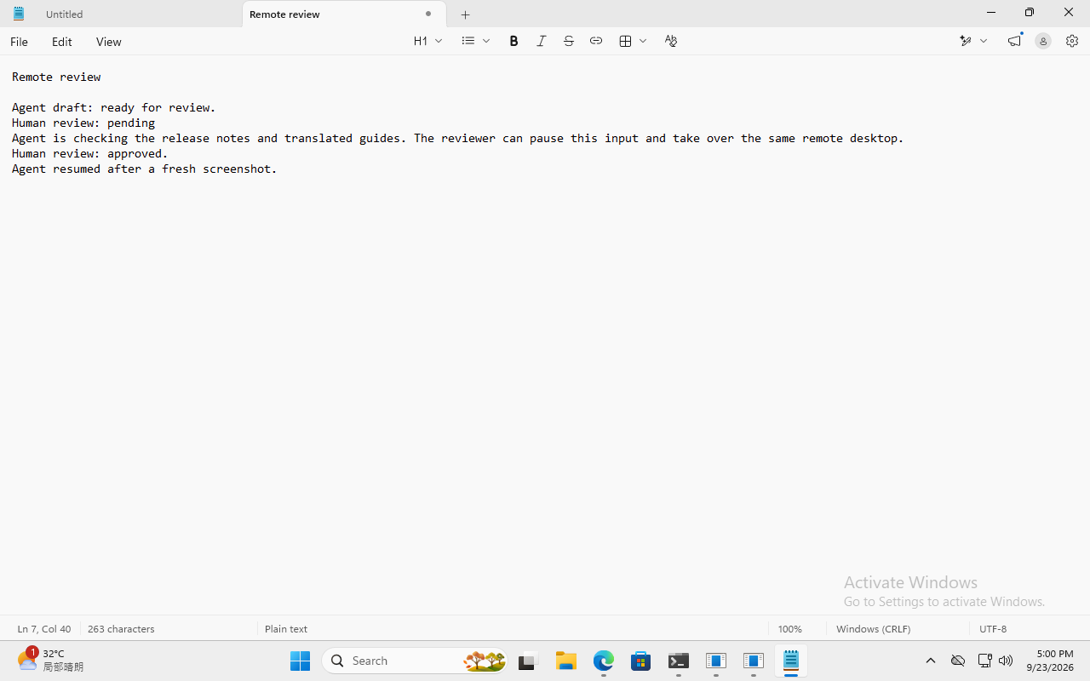Image resolution: width=1090 pixels, height=681 pixels.
Task: Click the taskbar Search box
Action: [x=416, y=661]
